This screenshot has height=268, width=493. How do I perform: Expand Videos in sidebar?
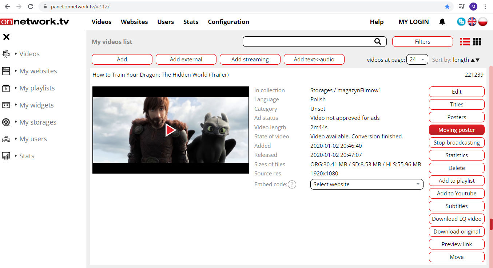(16, 54)
